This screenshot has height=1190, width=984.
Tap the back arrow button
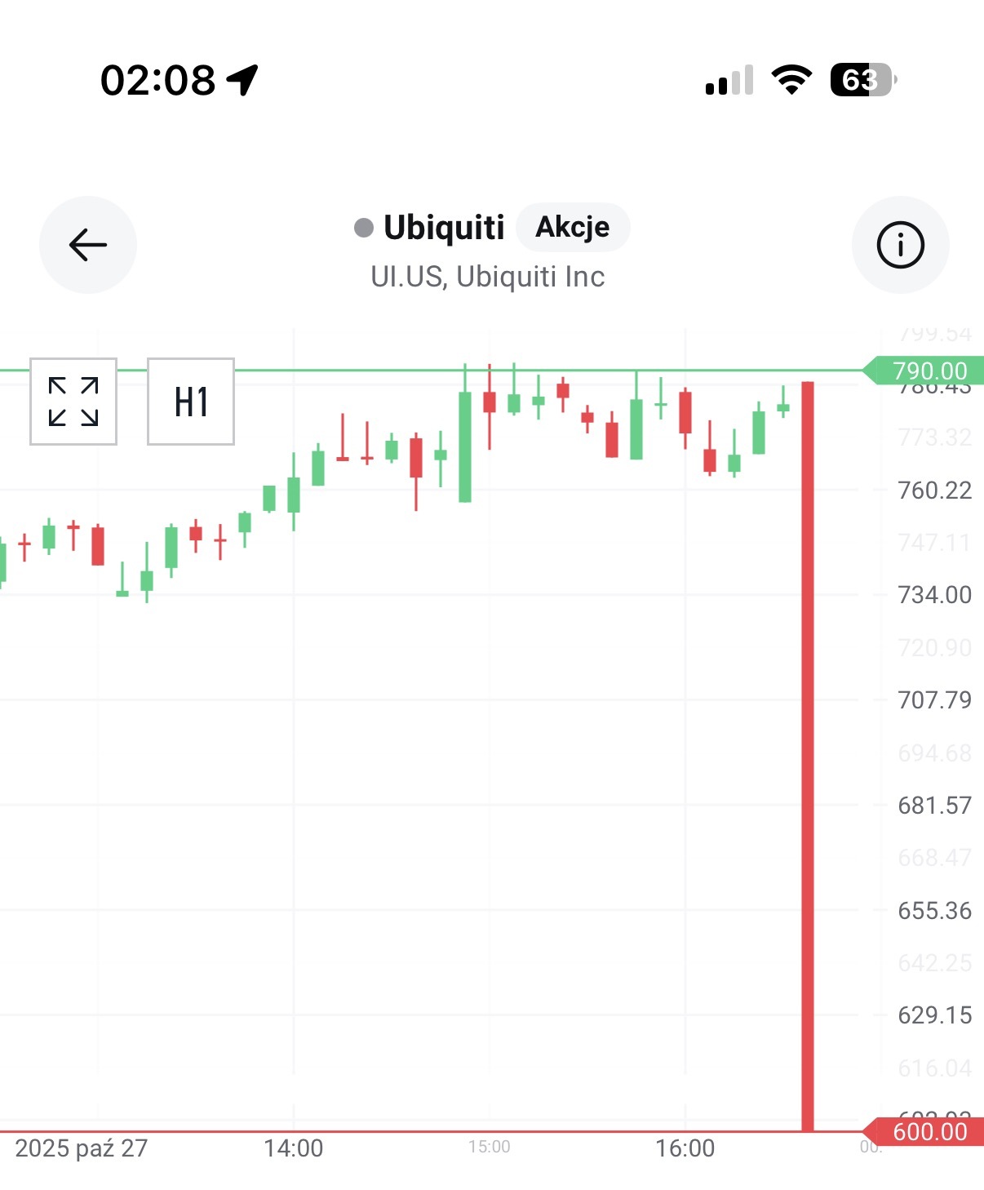click(88, 245)
